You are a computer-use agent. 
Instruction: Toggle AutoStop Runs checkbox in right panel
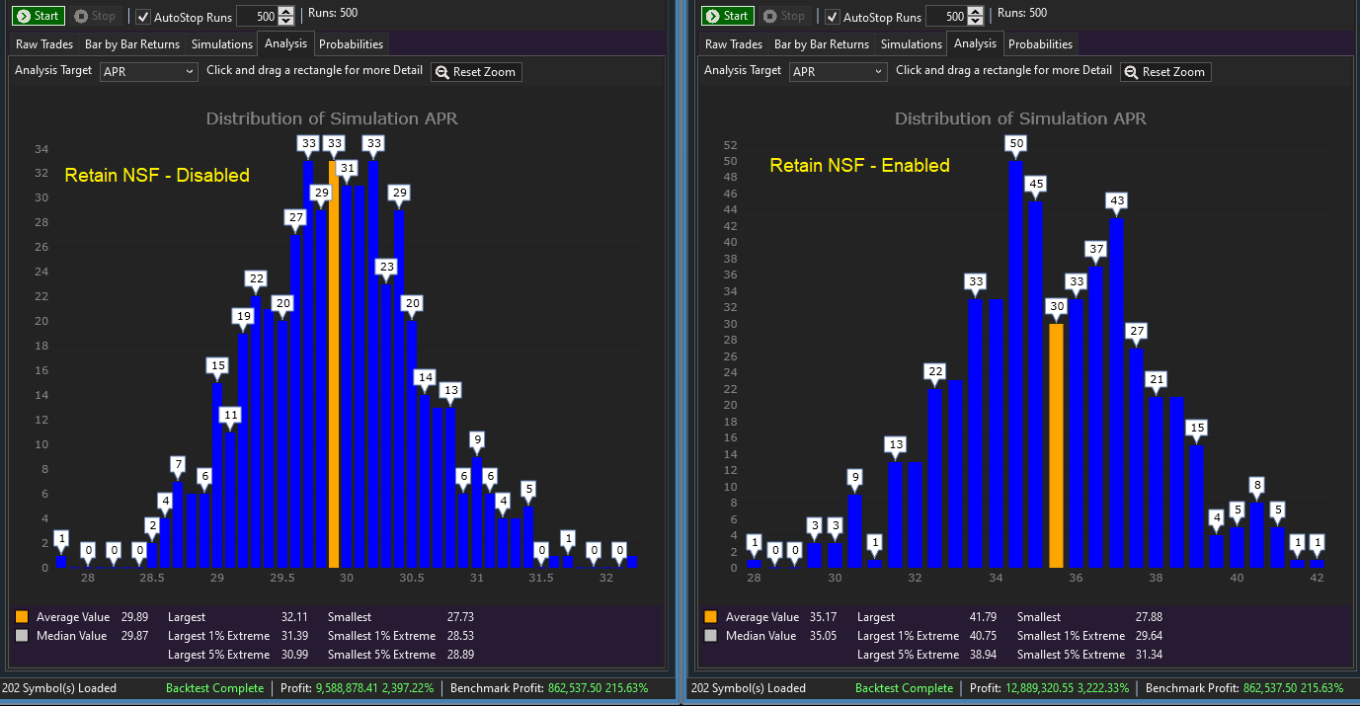(833, 17)
